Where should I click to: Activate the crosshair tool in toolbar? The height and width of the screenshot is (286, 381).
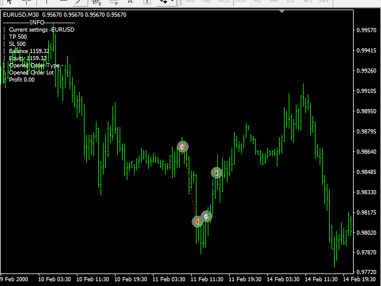point(27,2)
